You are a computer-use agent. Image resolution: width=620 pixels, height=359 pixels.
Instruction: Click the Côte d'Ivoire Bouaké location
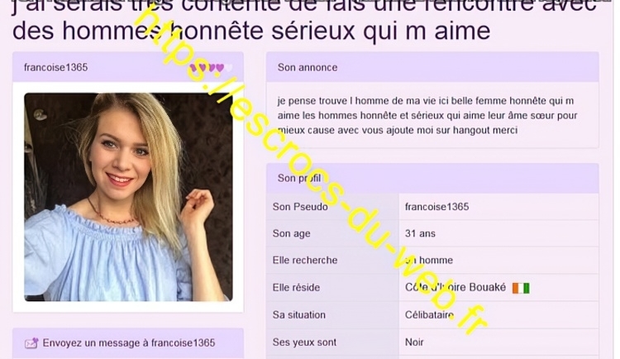click(455, 287)
